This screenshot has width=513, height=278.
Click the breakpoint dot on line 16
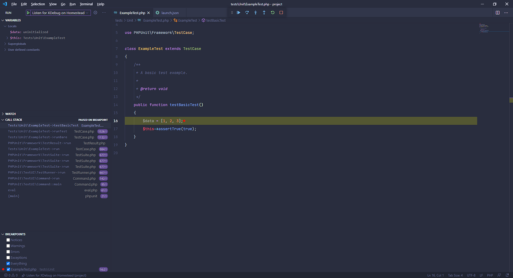184,121
